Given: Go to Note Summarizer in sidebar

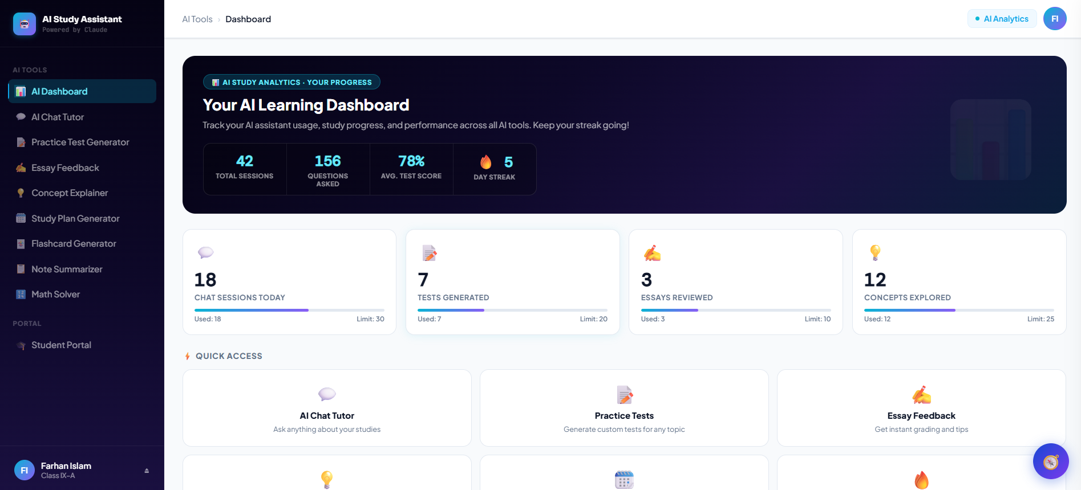Looking at the screenshot, I should [x=82, y=269].
